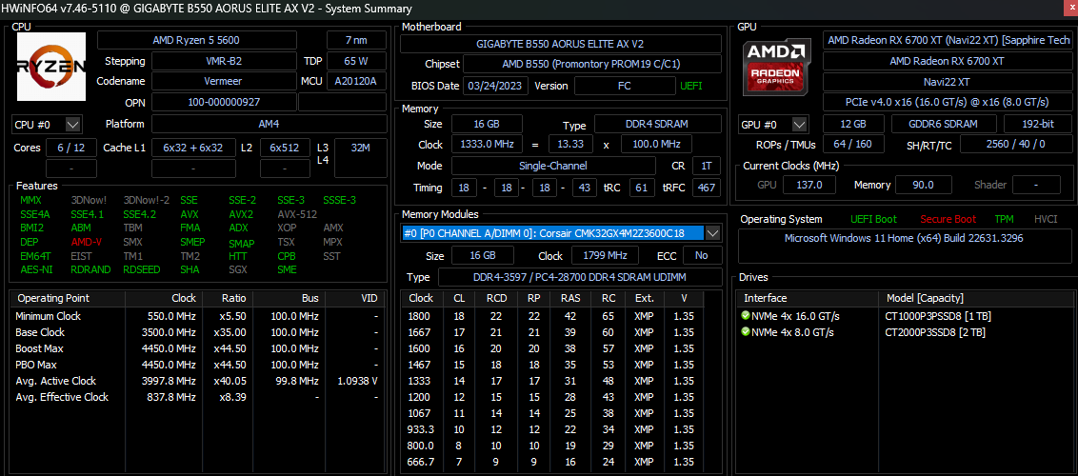This screenshot has height=476, width=1078.
Task: Click the green check icon beside NVMe 4x 16.0 GT/s
Action: click(x=746, y=316)
